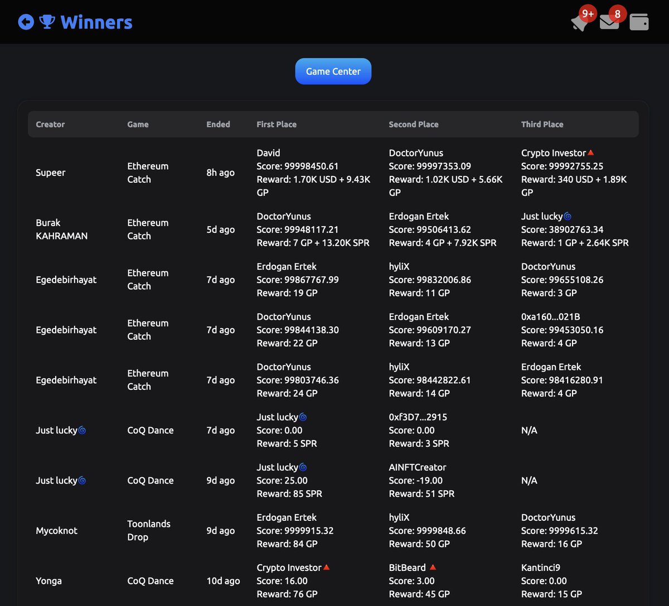Click the red triangle beside Crypto Investor in Yonga row
The image size is (669, 606).
click(x=327, y=567)
